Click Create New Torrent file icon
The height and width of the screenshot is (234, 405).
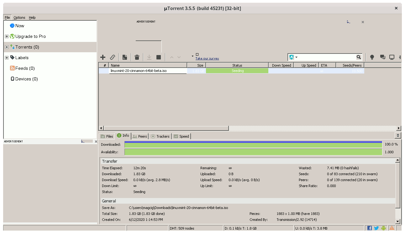[x=125, y=57]
